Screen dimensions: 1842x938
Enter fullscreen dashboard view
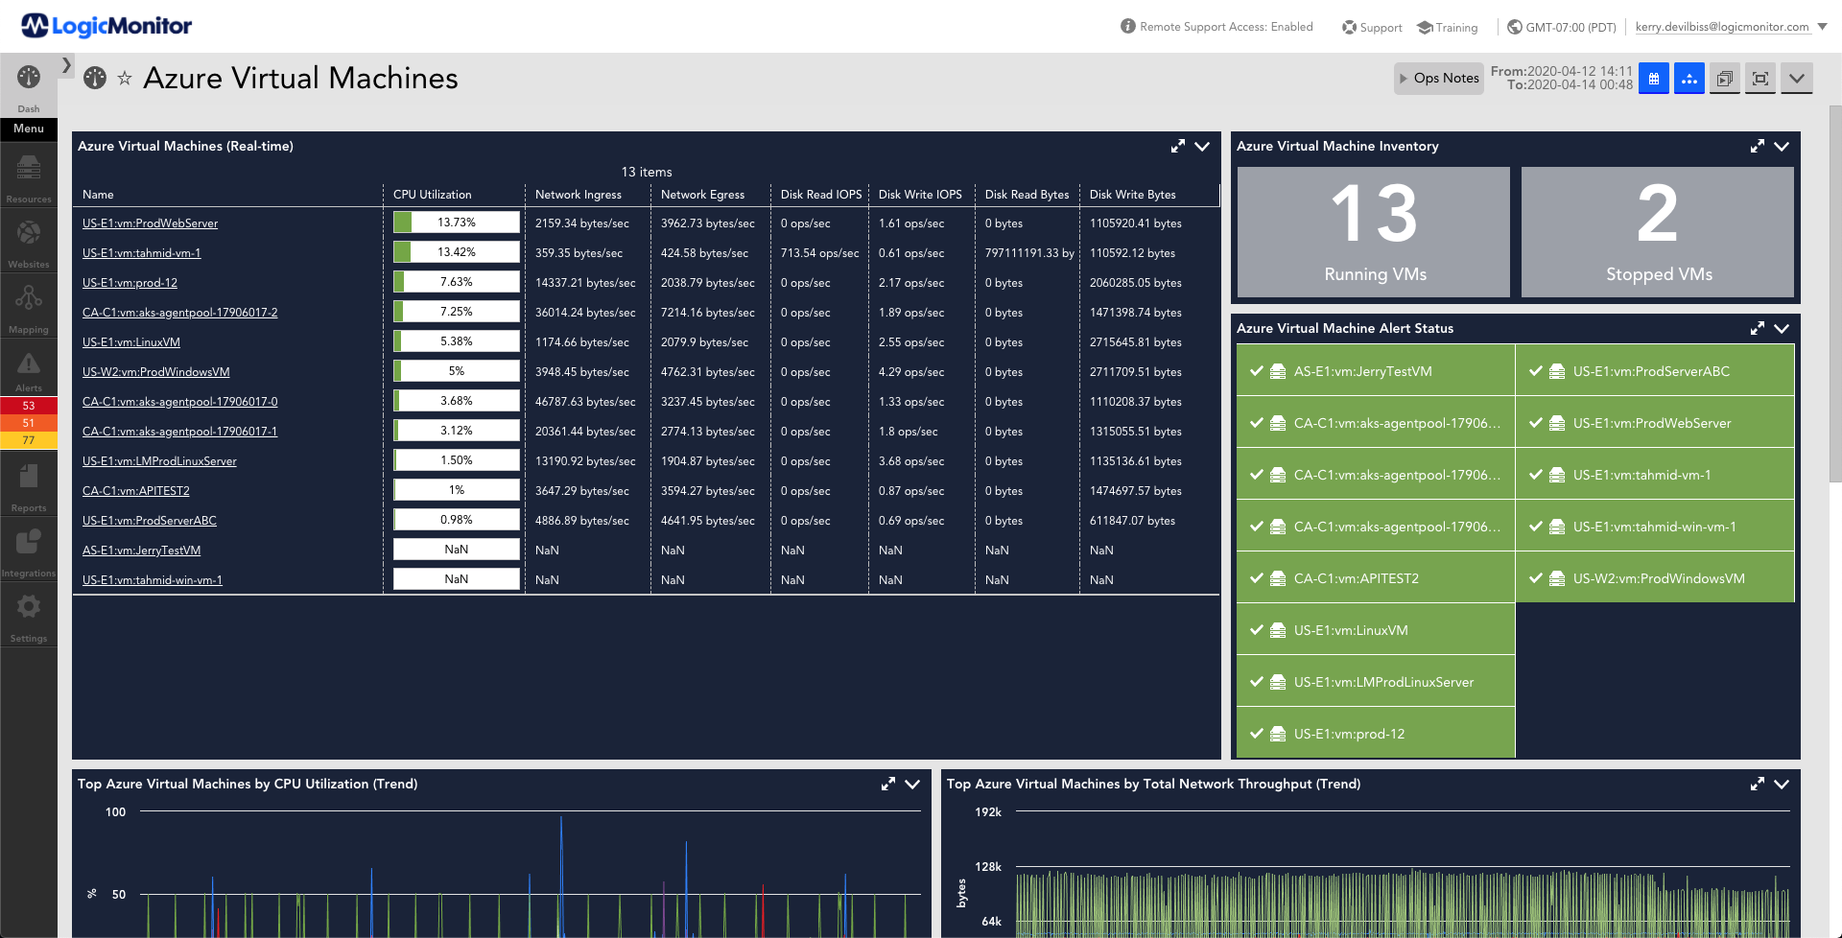(1760, 78)
